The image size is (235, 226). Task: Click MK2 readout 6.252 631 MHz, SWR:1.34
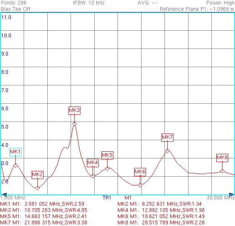click(159, 204)
